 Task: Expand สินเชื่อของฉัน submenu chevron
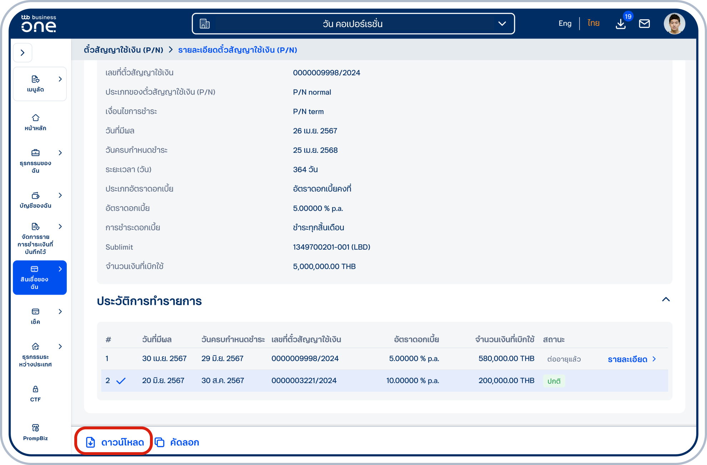(60, 269)
